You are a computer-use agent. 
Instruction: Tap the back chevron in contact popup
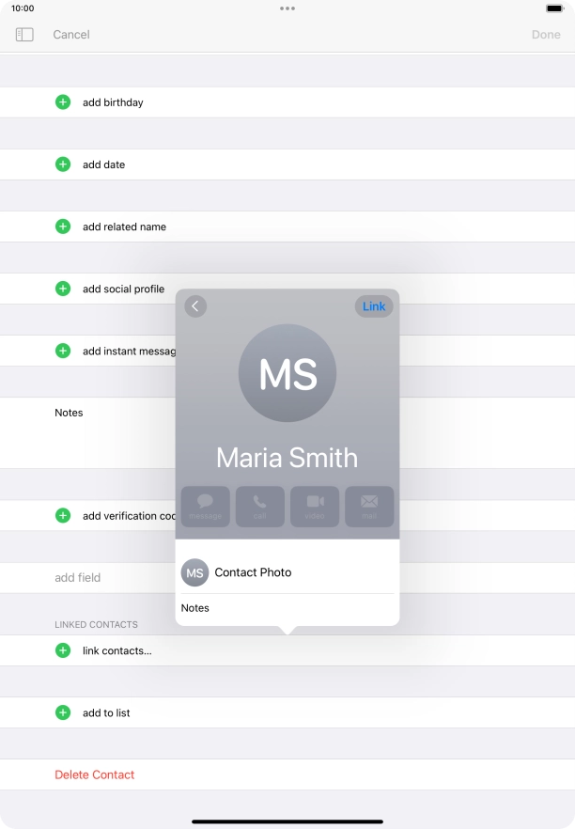tap(195, 306)
